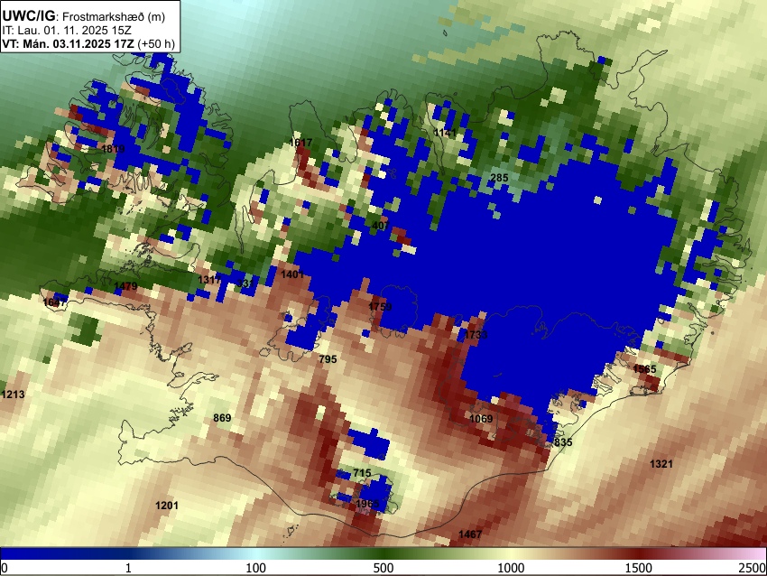This screenshot has height=576, width=767.
Task: Click the map value label 1733
Action: [x=476, y=335]
